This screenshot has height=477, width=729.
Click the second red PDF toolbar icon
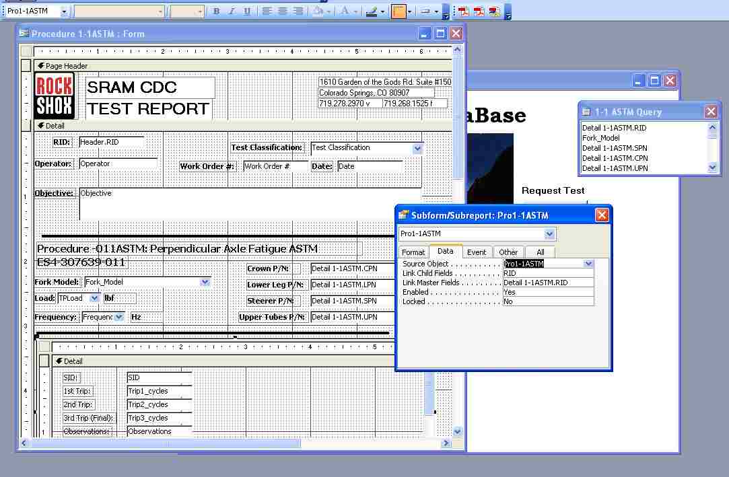click(479, 11)
